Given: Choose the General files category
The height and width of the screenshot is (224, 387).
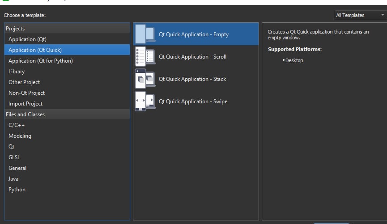Looking at the screenshot, I should [x=67, y=168].
